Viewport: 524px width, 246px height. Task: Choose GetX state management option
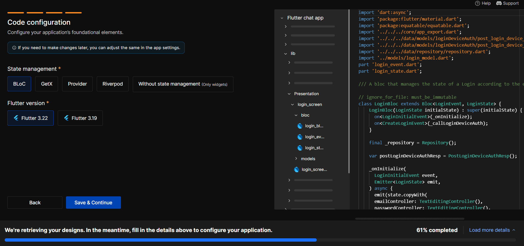tap(46, 84)
